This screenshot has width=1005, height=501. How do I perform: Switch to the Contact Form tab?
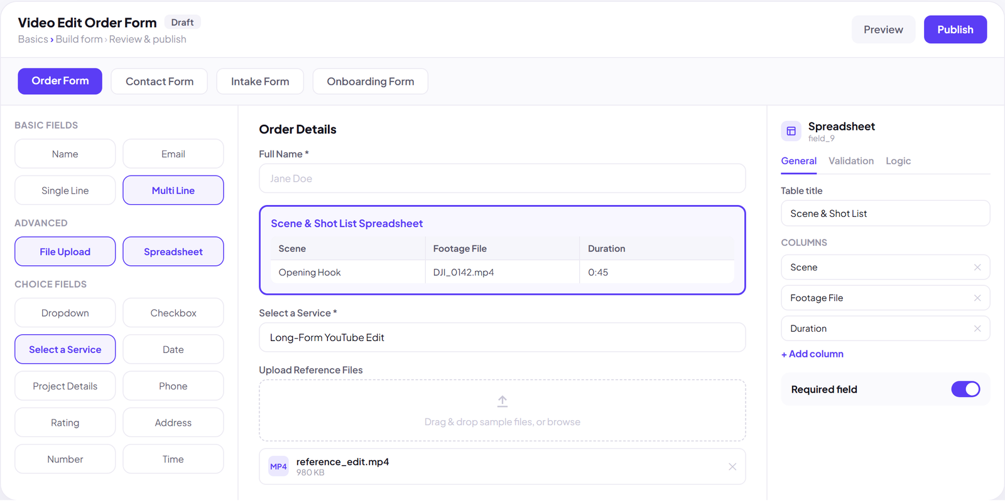pos(160,82)
